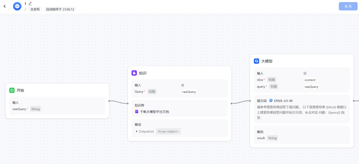Click rawQuery input in the Start node

[19, 109]
